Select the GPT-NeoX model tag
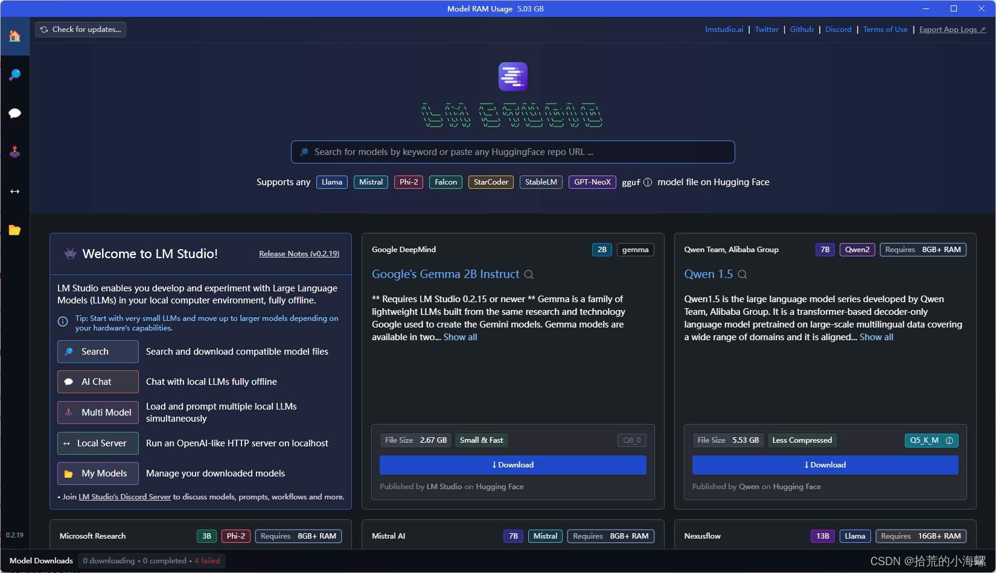 pos(592,182)
